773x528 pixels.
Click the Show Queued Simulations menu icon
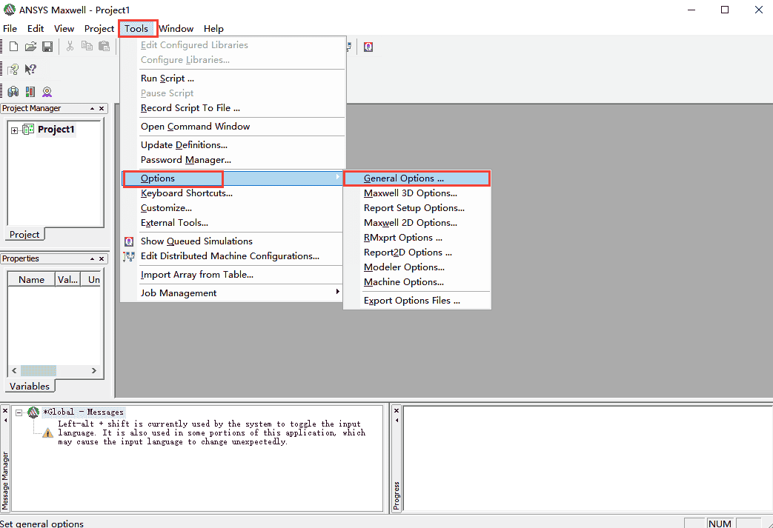tap(129, 241)
